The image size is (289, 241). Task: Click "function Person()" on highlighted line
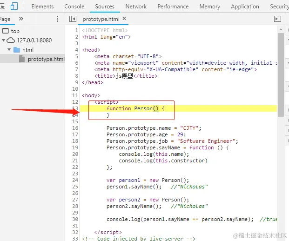point(132,108)
